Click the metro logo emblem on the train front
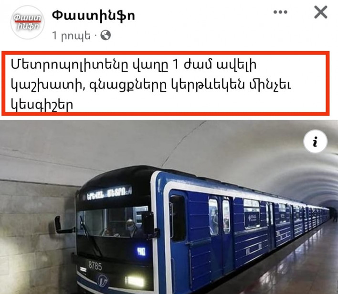Viewport: 338px width, 294px height. click(103, 281)
